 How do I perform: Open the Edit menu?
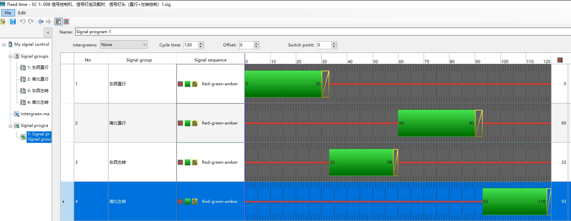[22, 13]
